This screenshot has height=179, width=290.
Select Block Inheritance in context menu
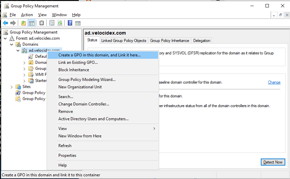[74, 70]
